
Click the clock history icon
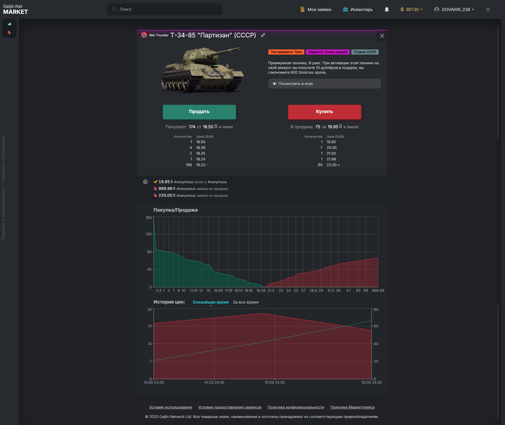(x=145, y=182)
